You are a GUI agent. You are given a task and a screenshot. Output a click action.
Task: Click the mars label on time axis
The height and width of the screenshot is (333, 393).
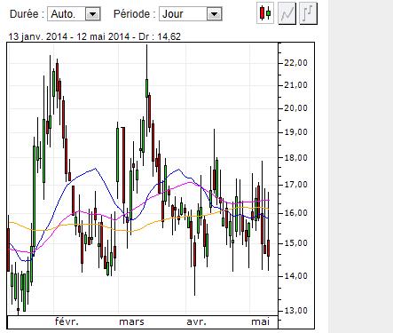point(131,321)
